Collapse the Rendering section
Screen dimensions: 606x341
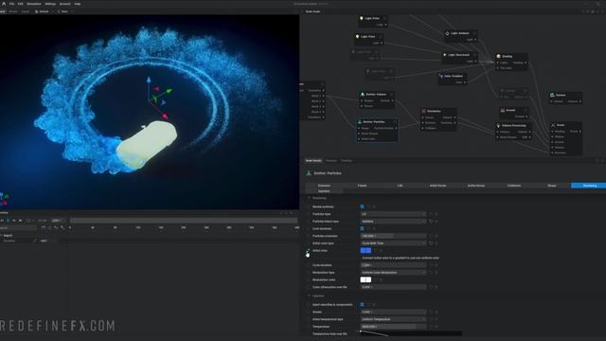(x=310, y=198)
